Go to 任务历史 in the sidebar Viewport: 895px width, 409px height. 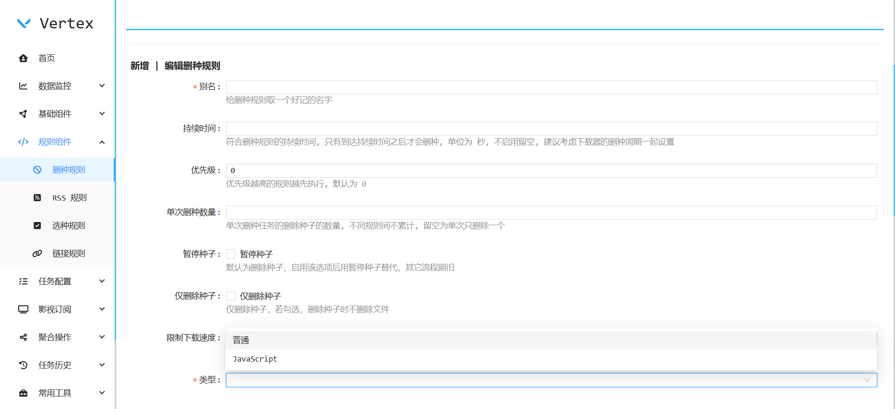(x=55, y=365)
